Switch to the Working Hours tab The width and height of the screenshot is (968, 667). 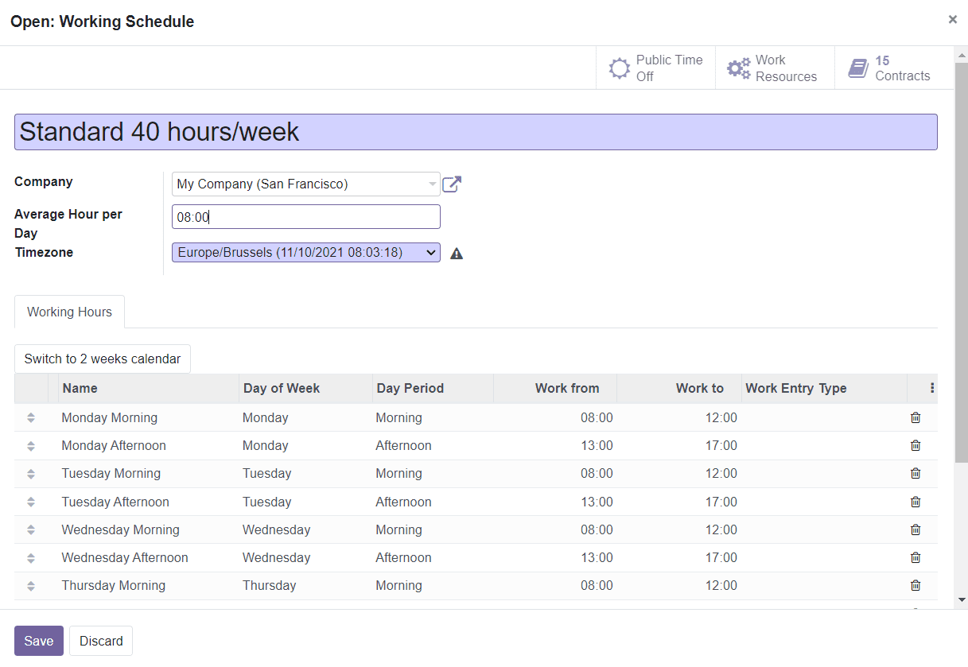pyautogui.click(x=69, y=312)
